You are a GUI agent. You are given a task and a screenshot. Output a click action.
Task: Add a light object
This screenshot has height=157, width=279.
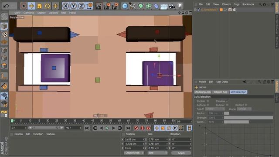(x=180, y=6)
